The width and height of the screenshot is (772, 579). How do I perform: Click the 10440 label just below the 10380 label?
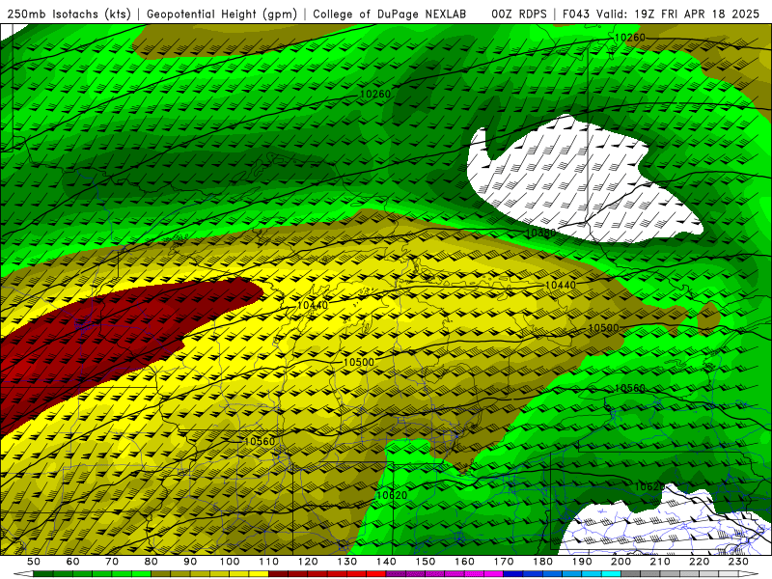pyautogui.click(x=561, y=285)
